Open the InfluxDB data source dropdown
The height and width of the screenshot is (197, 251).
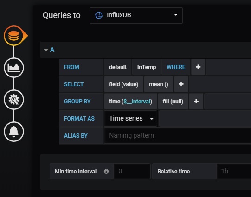point(136,15)
